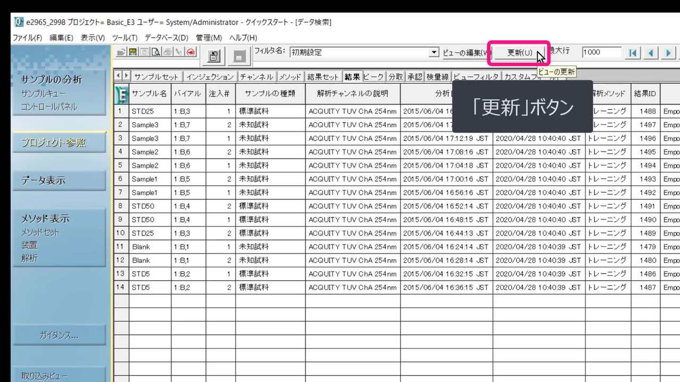
Task: Open 解析 link in sidebar
Action: [29, 259]
